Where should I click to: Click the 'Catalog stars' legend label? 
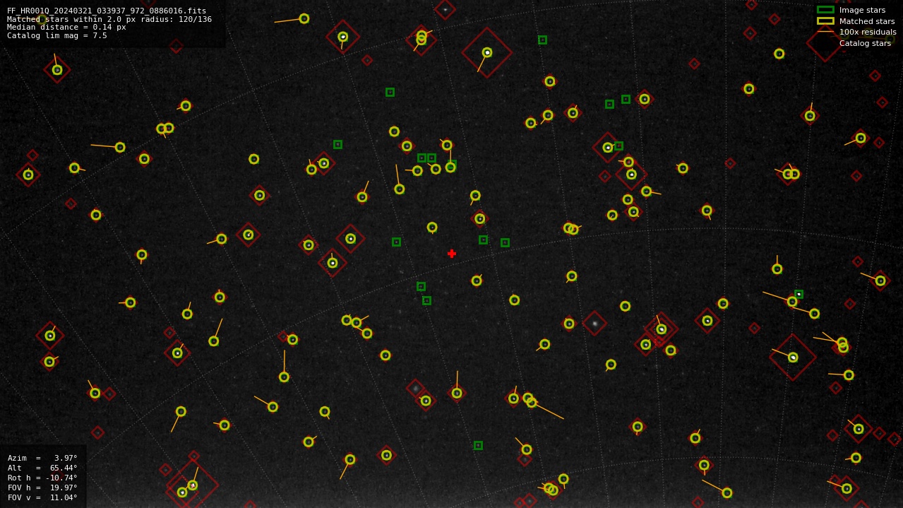(865, 43)
